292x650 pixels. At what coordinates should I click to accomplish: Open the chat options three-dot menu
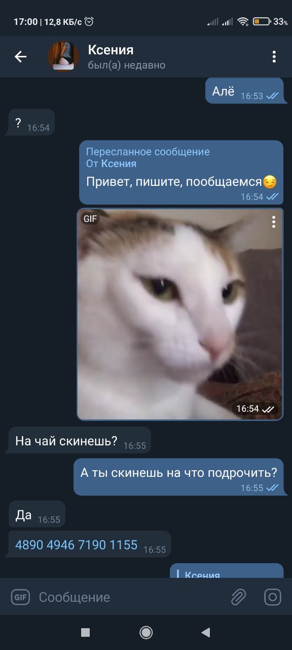(x=274, y=56)
